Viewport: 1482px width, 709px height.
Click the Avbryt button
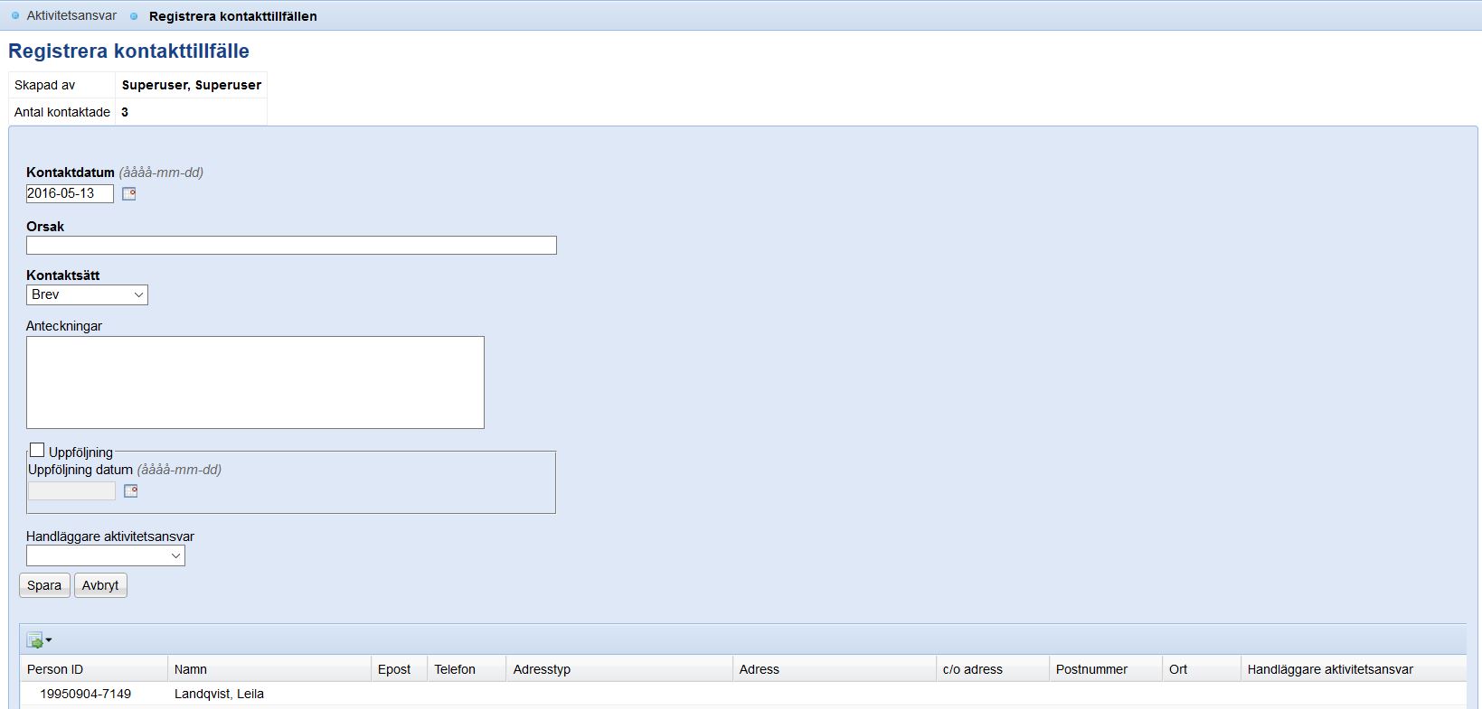100,585
